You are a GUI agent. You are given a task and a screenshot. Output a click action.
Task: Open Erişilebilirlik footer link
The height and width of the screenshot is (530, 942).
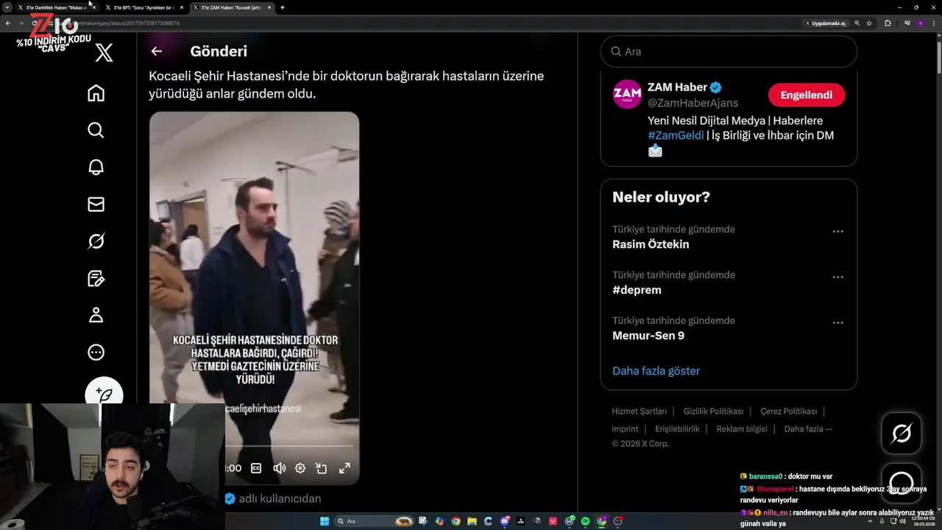point(677,428)
